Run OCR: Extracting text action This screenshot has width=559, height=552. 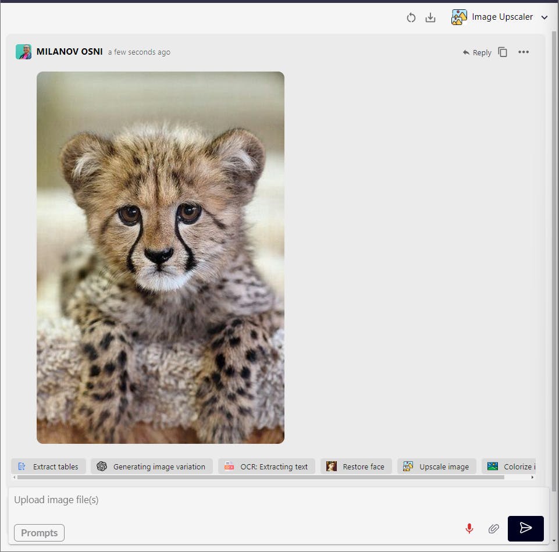266,466
